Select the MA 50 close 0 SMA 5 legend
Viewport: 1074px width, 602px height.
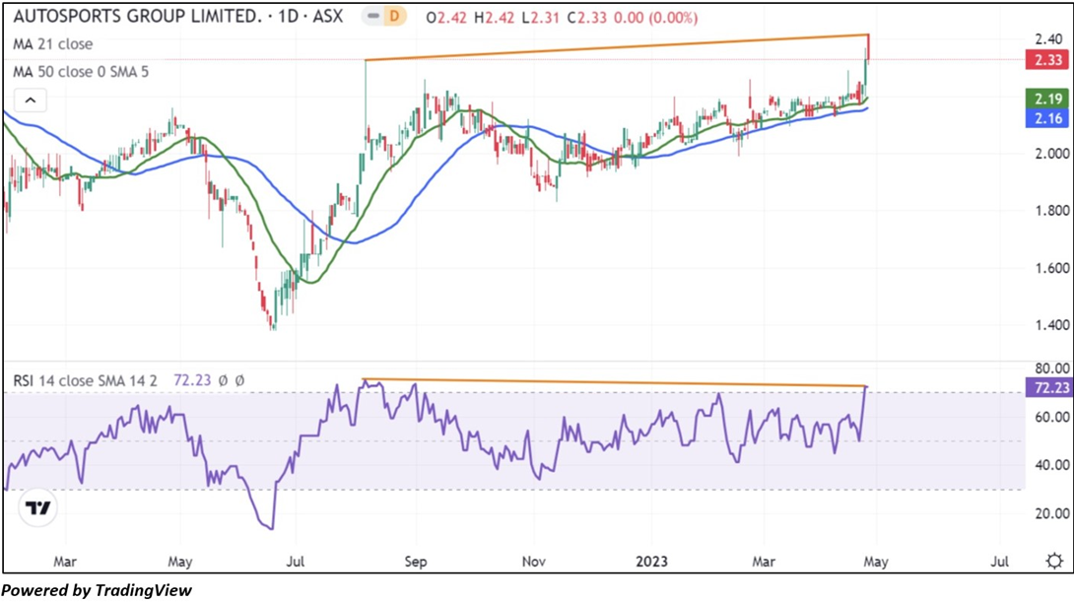[81, 72]
